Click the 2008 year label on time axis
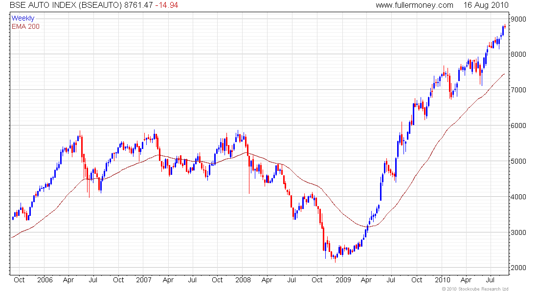 243,280
